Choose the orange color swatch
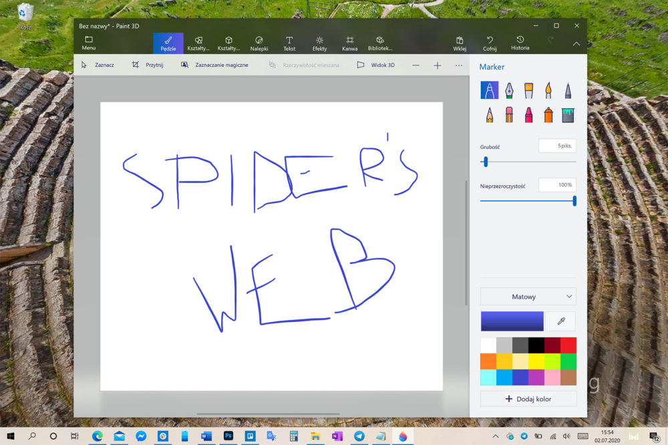The width and height of the screenshot is (668, 445). point(488,361)
